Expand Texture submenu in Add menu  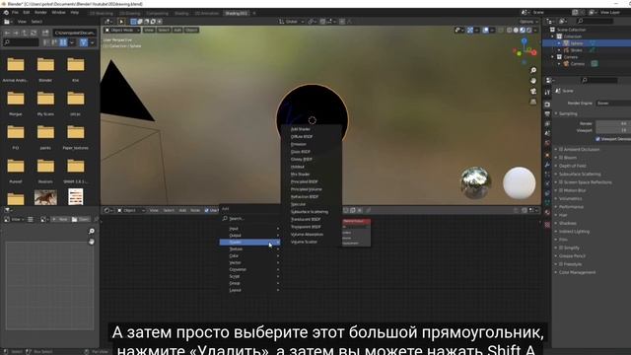(x=249, y=249)
